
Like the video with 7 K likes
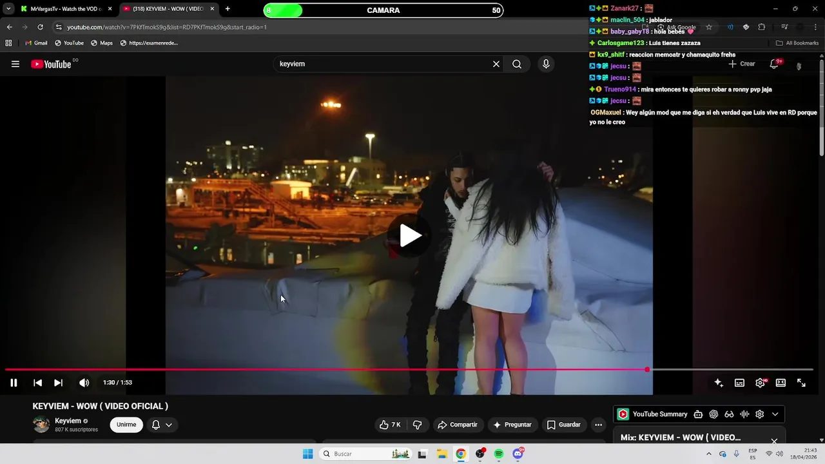click(390, 425)
